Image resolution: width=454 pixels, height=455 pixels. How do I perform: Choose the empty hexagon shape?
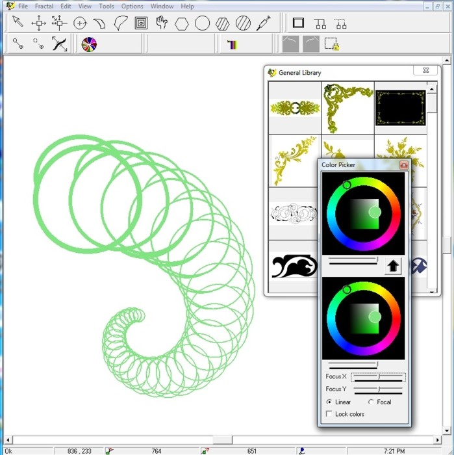tap(182, 23)
